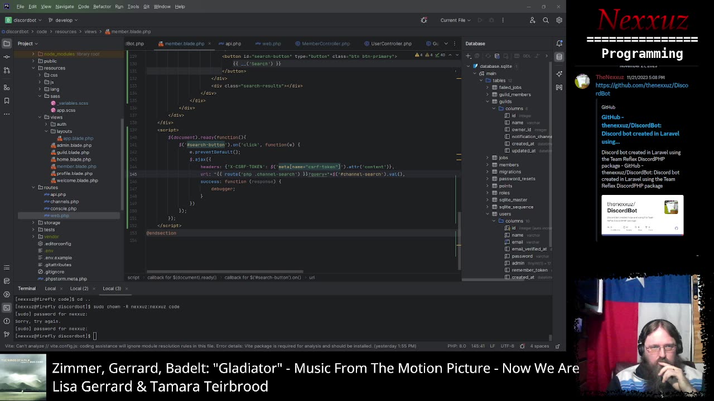
Task: Click the debug listener bug icon
Action: (424, 20)
